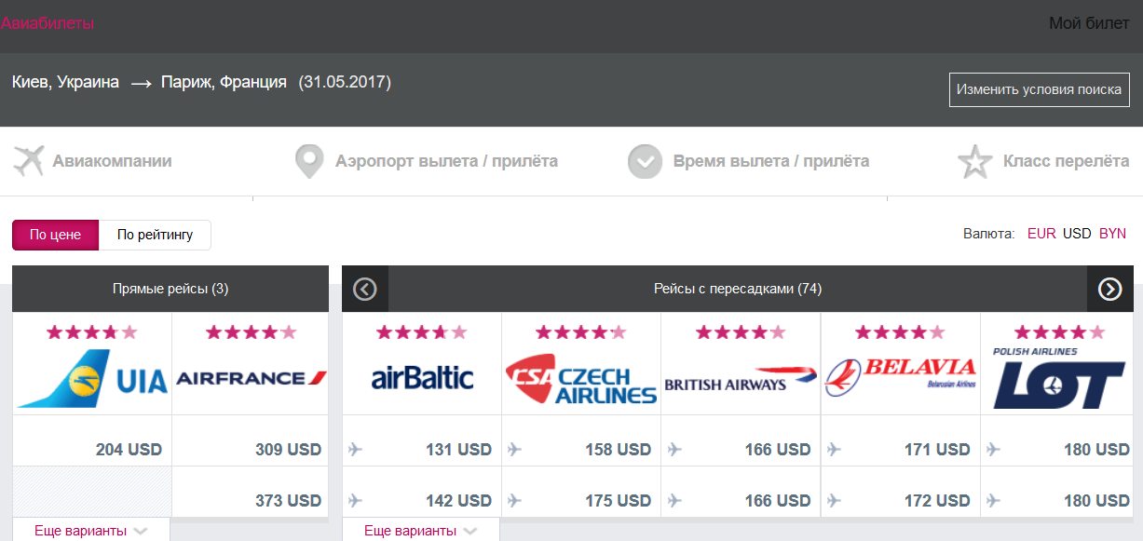Open the Авиабилеты tab
This screenshot has height=541, width=1143.
pyautogui.click(x=48, y=23)
